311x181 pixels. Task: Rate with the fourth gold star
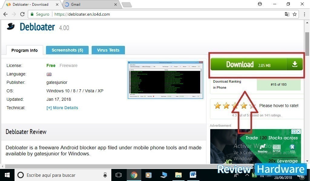pyautogui.click(x=244, y=106)
